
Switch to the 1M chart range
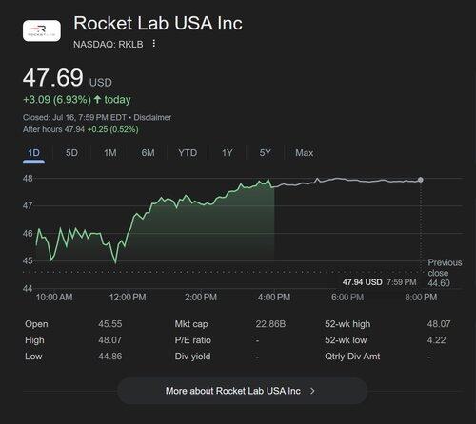(110, 153)
